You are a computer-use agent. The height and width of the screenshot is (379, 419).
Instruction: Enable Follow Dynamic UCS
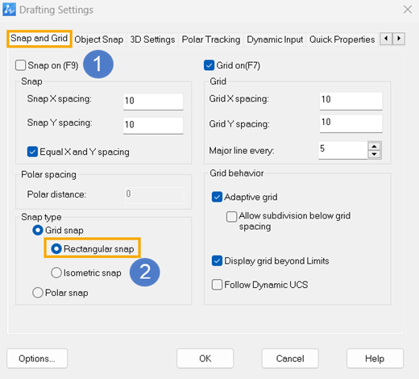(217, 285)
